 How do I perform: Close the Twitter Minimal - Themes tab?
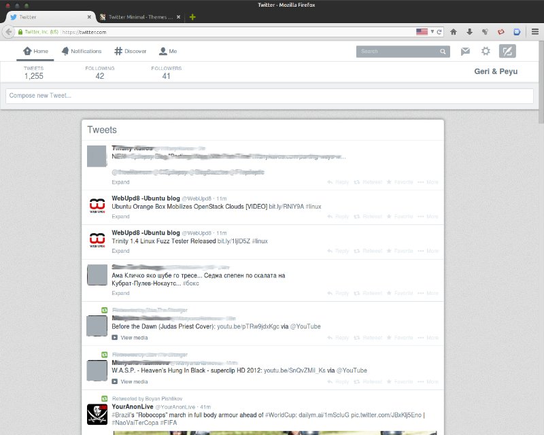178,17
